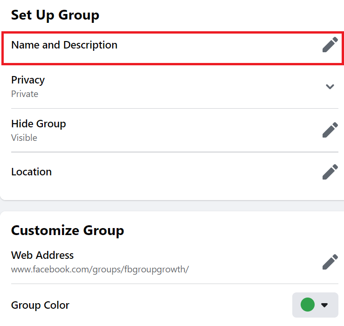Click the Set Up Group heading
This screenshot has height=326, width=344.
(x=55, y=15)
